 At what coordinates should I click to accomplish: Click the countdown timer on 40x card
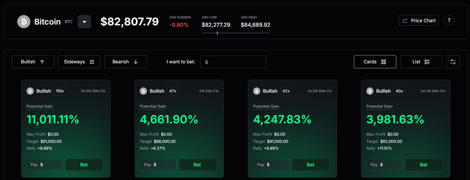(433, 91)
